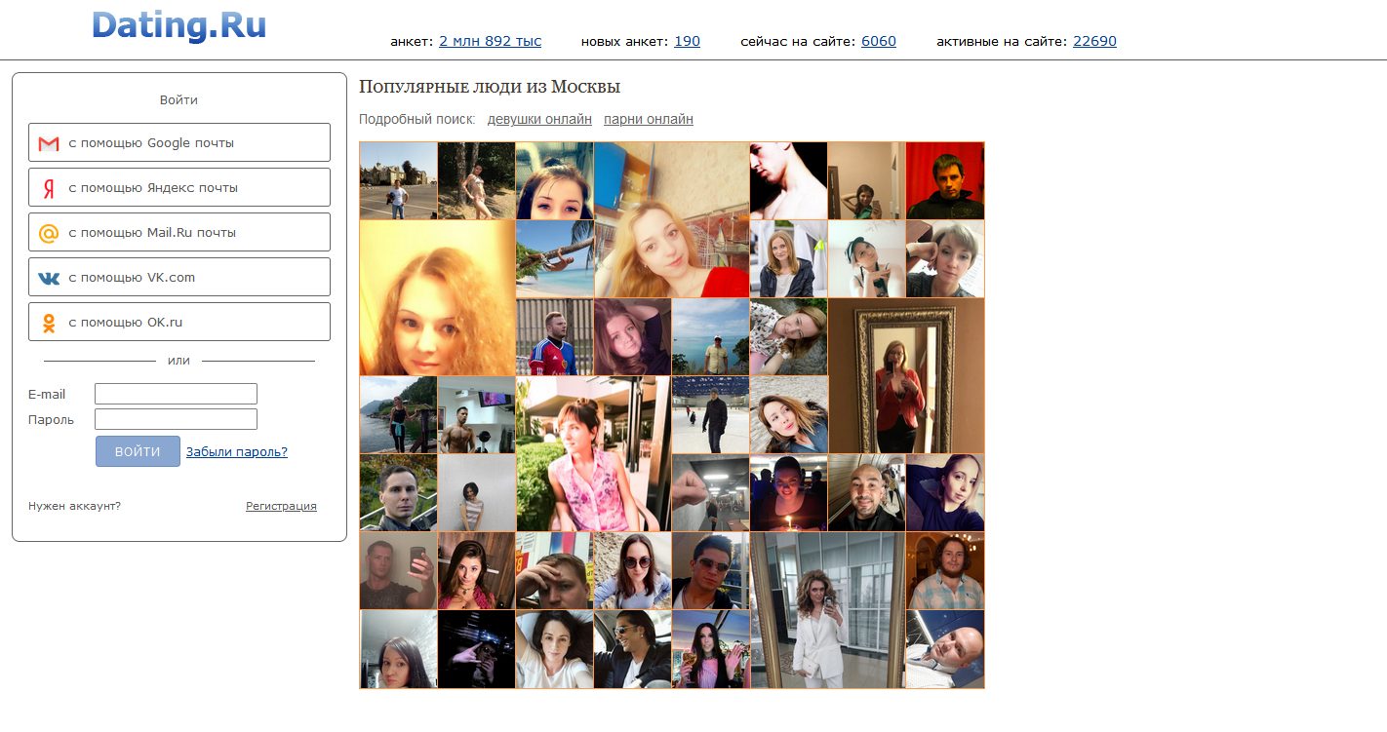Viewport: 1387px width, 732px height.
Task: Open photo of the man standing before a mansion
Action: [398, 180]
